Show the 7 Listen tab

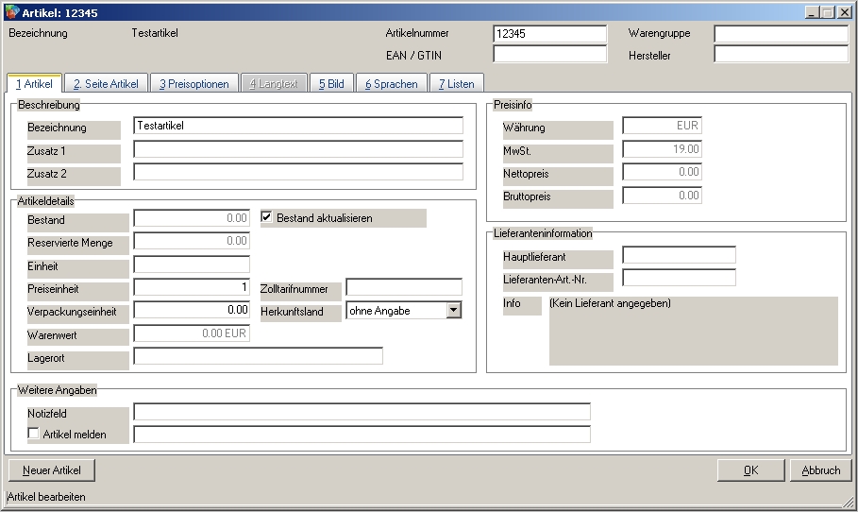(457, 84)
